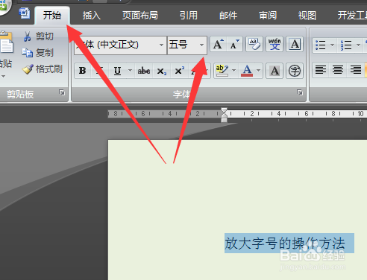Viewport: 367px width, 280px height.
Task: Toggle subscript formatting
Action: tap(162, 71)
